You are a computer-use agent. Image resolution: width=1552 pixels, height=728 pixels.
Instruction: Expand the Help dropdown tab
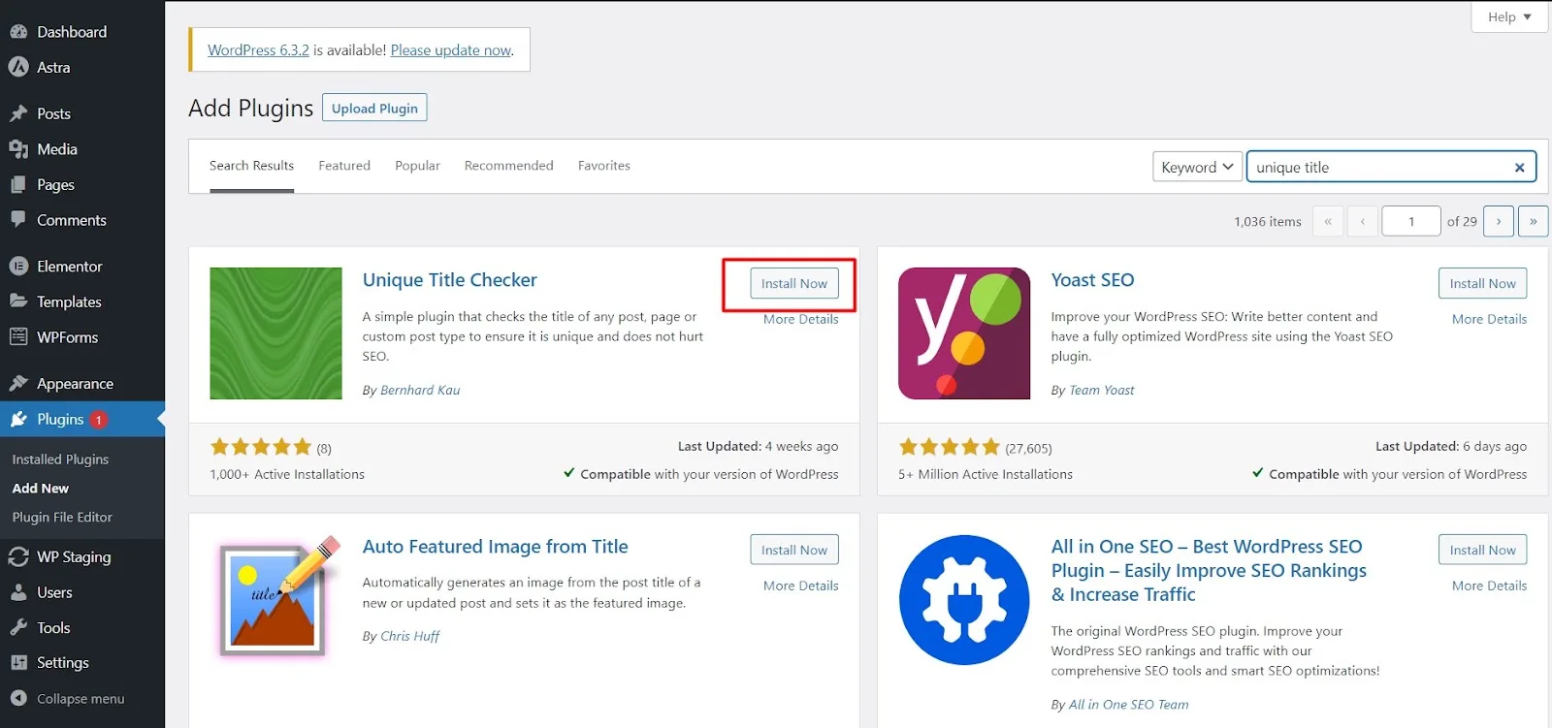(x=1509, y=16)
